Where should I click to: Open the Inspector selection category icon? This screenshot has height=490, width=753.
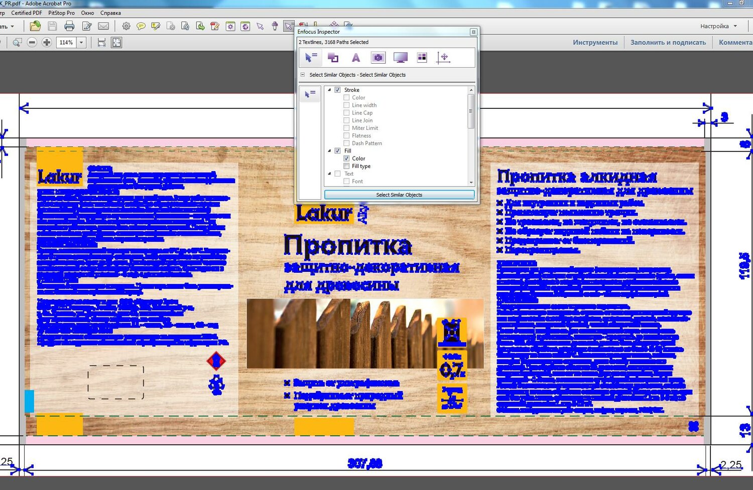click(x=311, y=58)
